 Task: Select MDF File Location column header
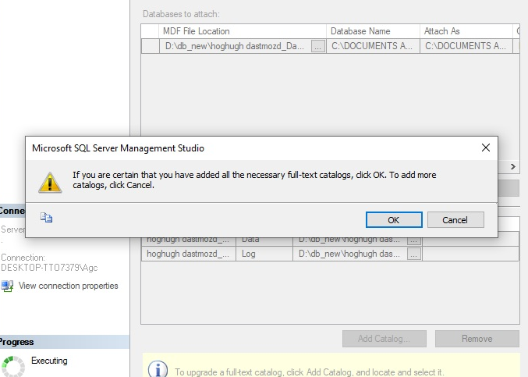[x=242, y=31]
